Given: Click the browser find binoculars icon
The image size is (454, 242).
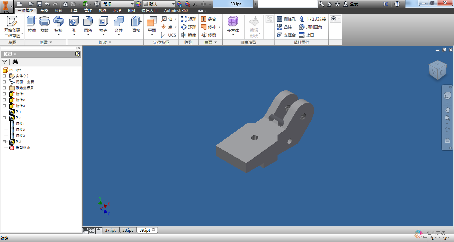Looking at the screenshot, I should point(15,61).
